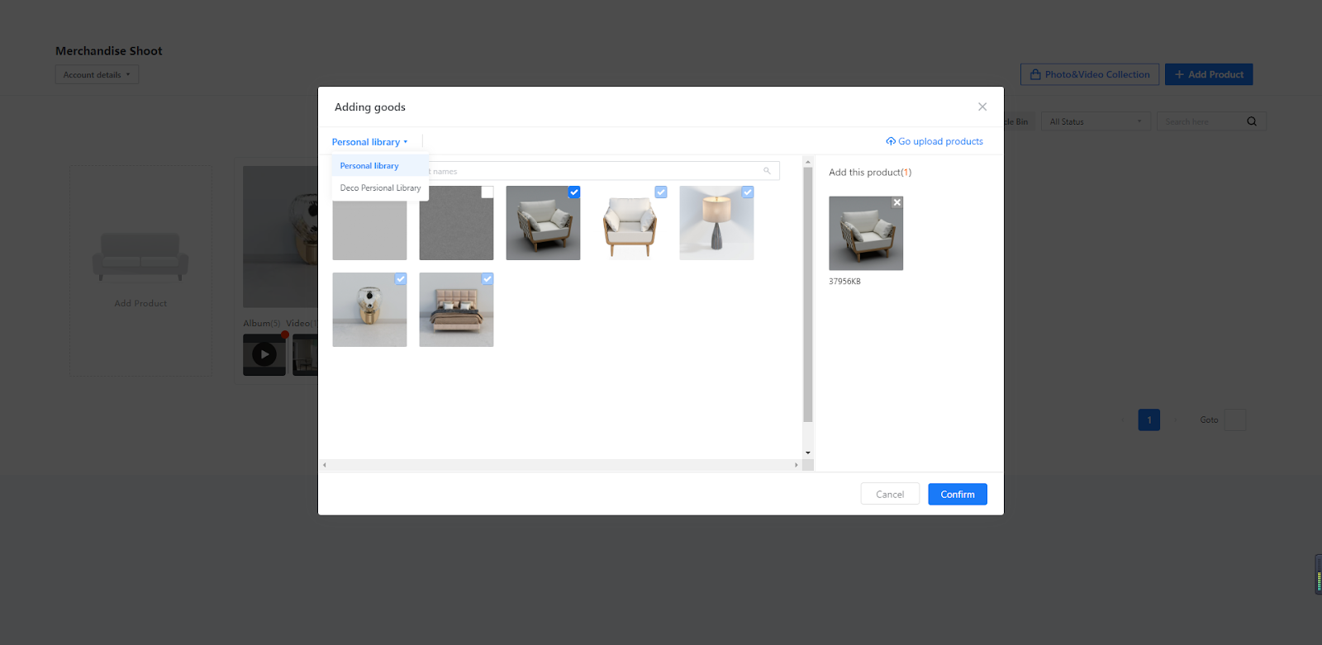Expand the All Status filter dropdown
Viewport: 1322px width, 645px height.
pos(1095,121)
